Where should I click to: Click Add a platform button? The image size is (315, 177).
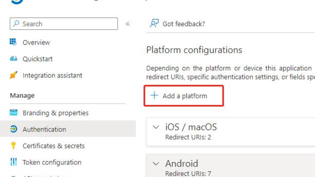pyautogui.click(x=184, y=96)
